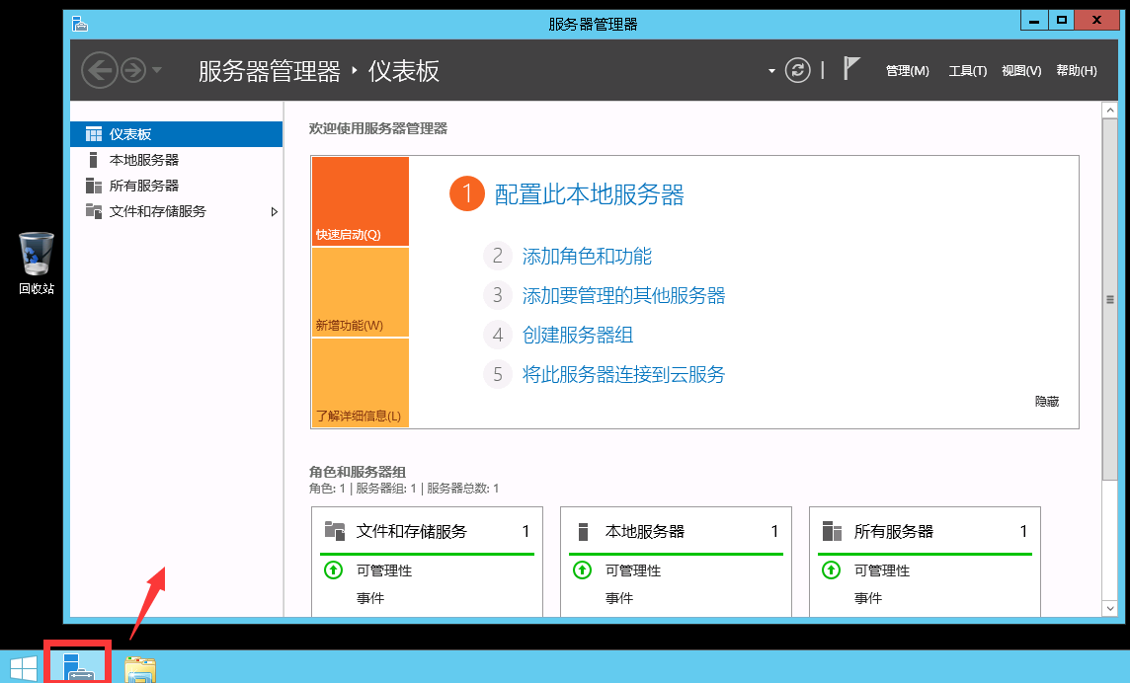The image size is (1130, 683).
Task: Click the refresh icon in header
Action: 797,71
